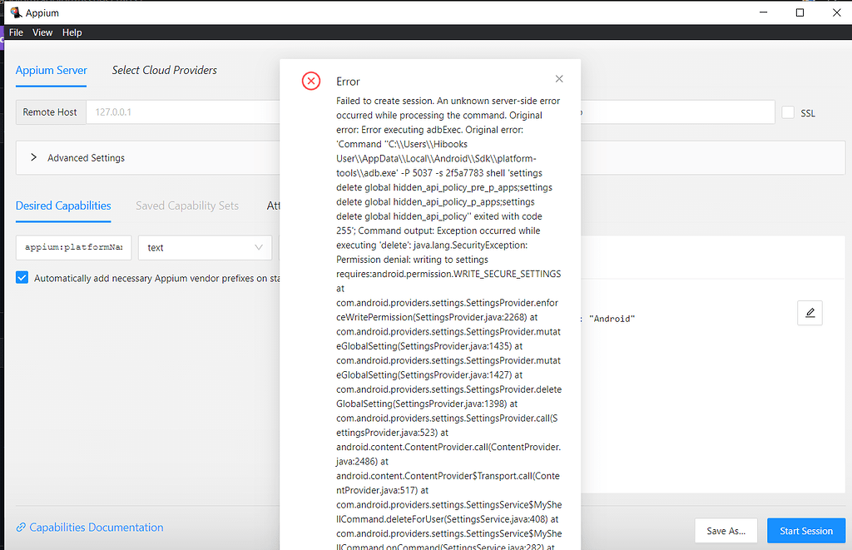Click the Appium logo icon in the title bar
This screenshot has width=852, height=550.
16,12
